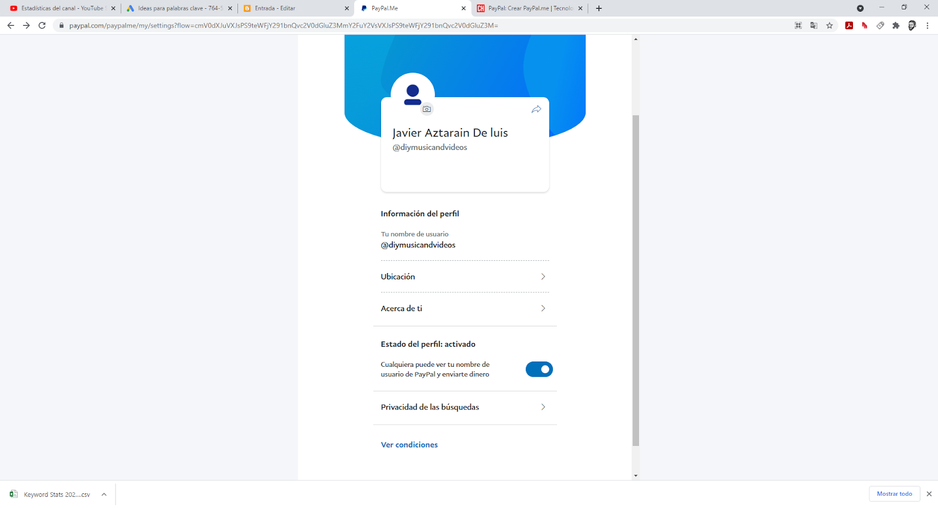The height and width of the screenshot is (508, 938).
Task: Open the Acerca de ti setting
Action: pyautogui.click(x=465, y=308)
